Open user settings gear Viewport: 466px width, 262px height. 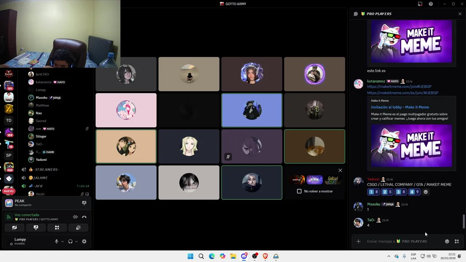coord(84,241)
